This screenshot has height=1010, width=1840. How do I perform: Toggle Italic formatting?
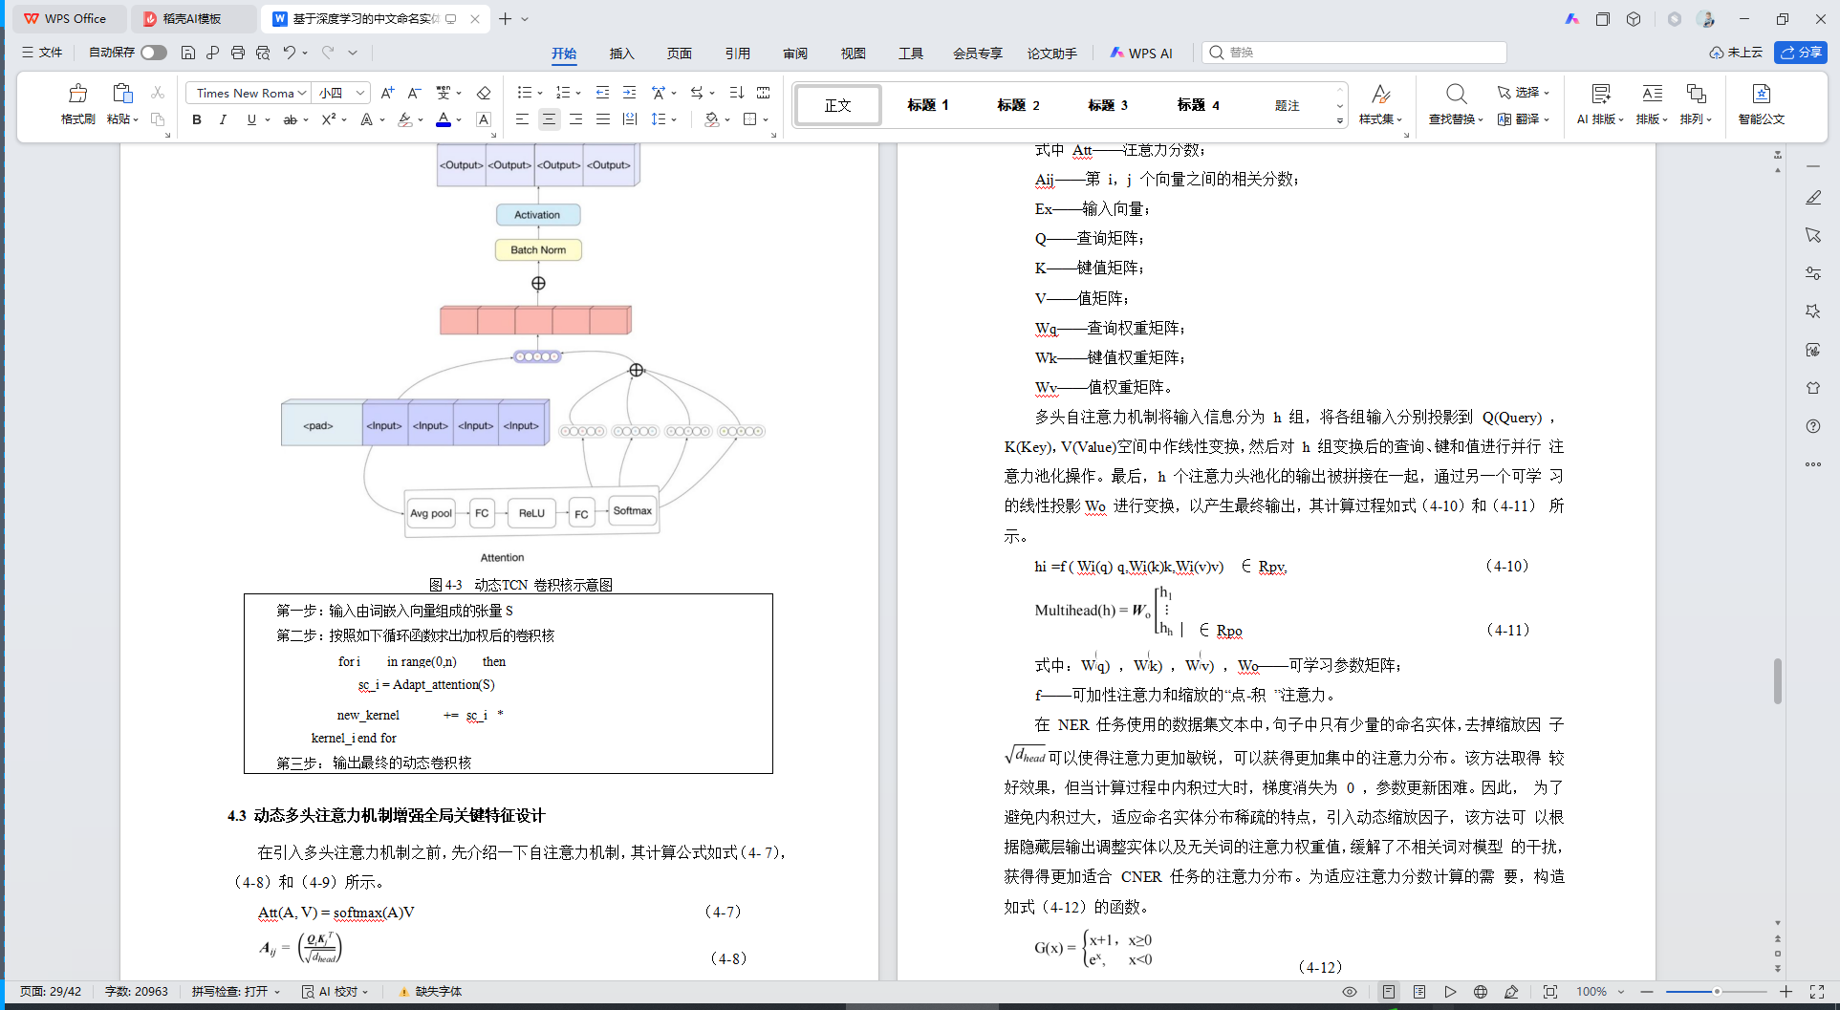pyautogui.click(x=223, y=119)
